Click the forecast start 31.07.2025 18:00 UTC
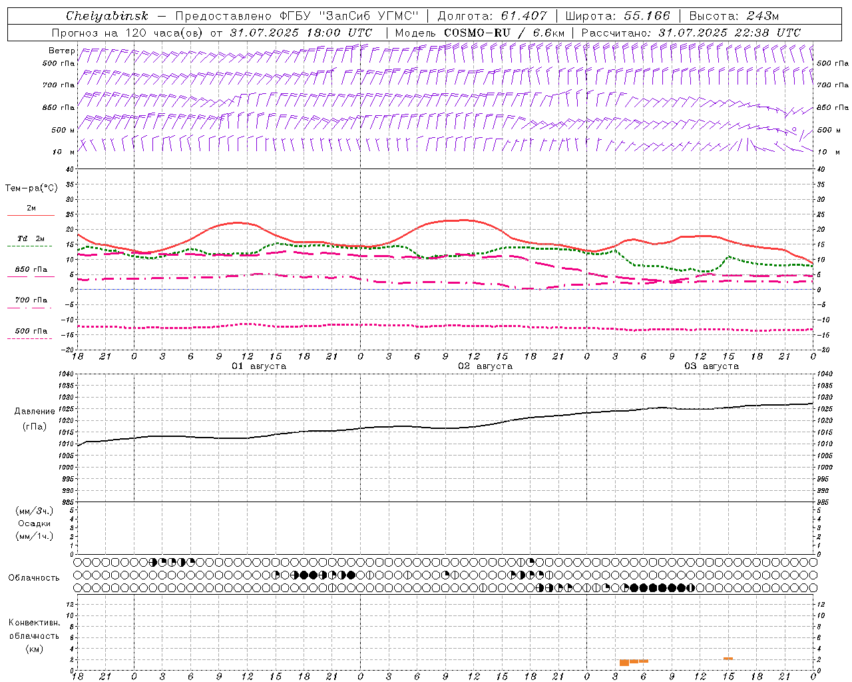 pos(301,33)
